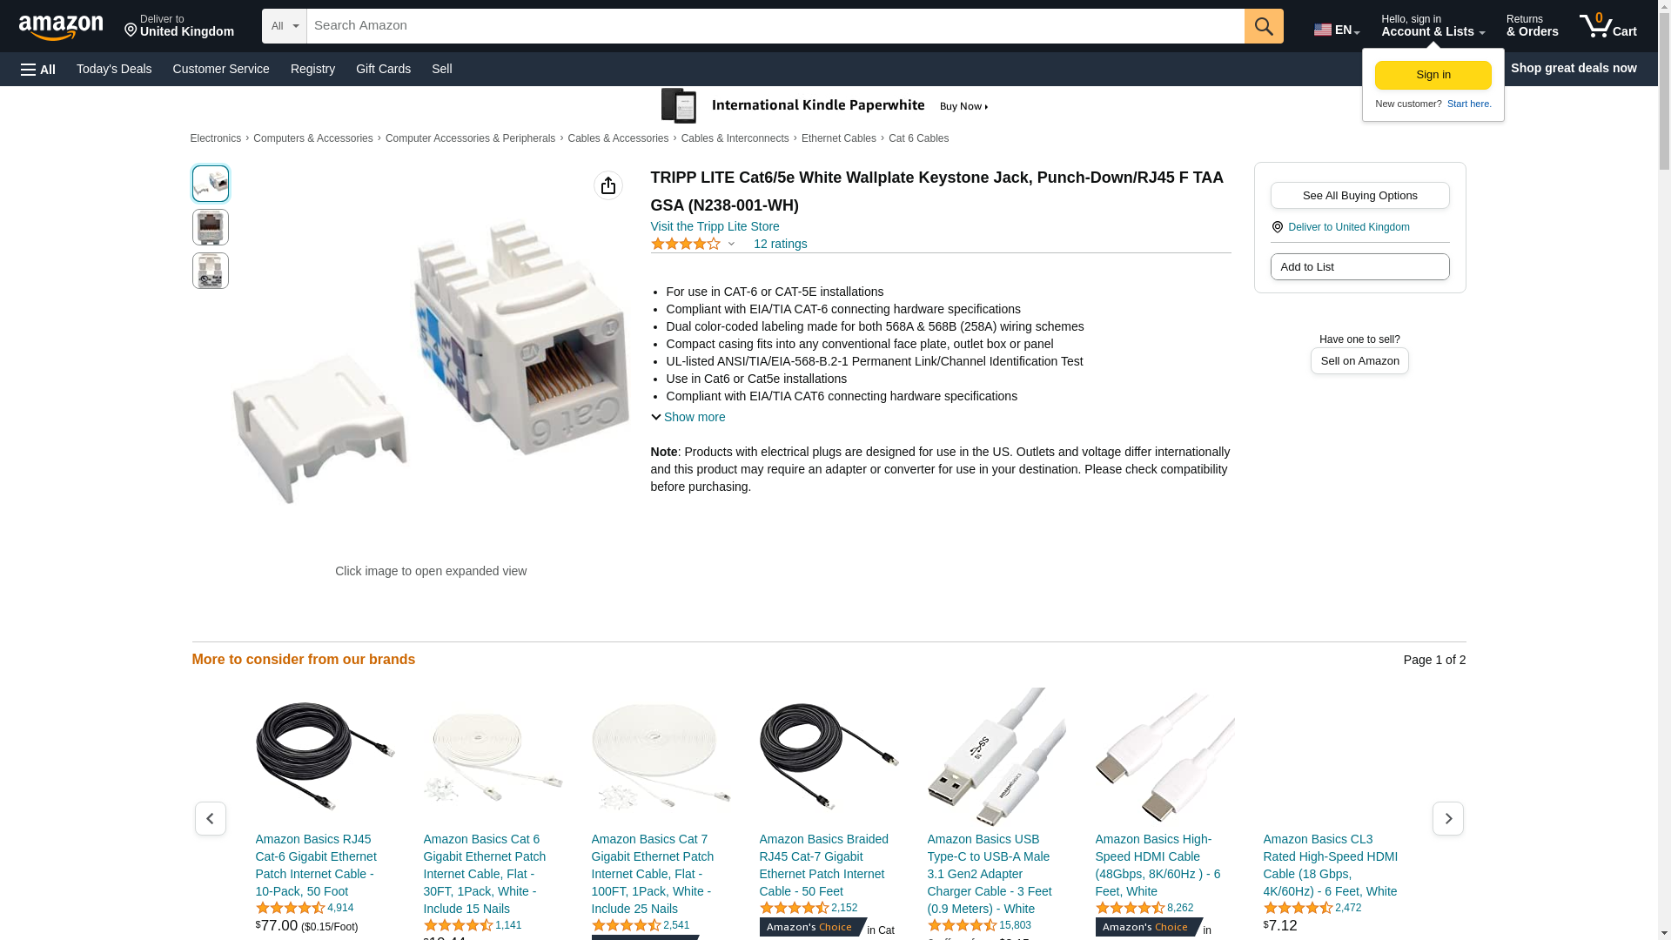Show previous carousel page arrow
This screenshot has width=1671, height=940.
tap(210, 818)
